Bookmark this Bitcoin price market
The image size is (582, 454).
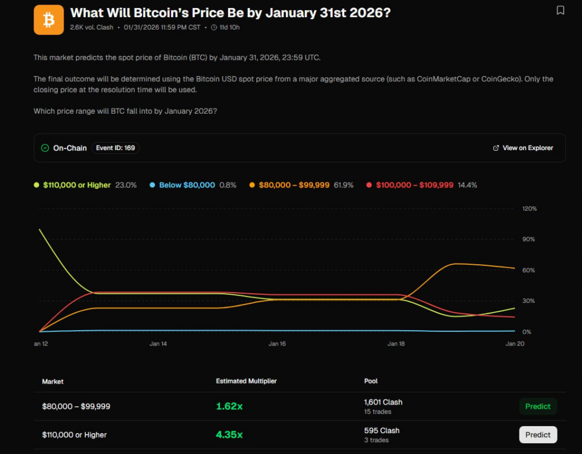coord(560,10)
